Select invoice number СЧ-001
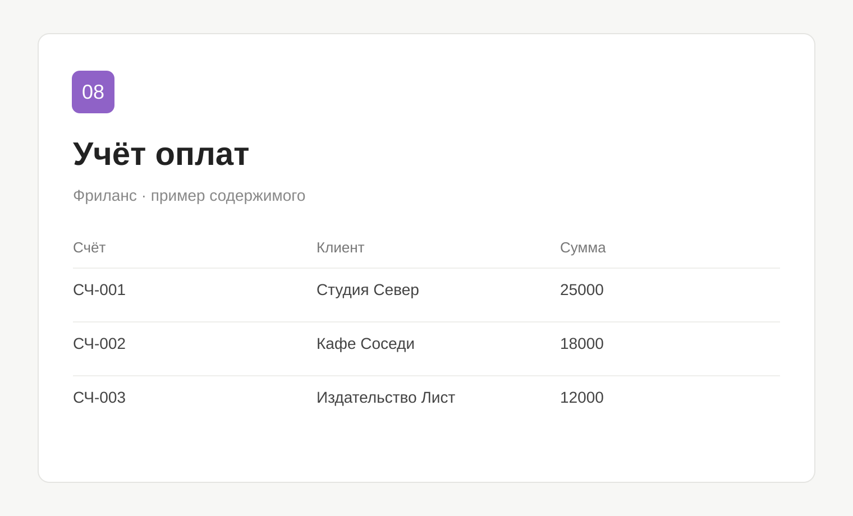Image resolution: width=853 pixels, height=516 pixels. point(99,290)
